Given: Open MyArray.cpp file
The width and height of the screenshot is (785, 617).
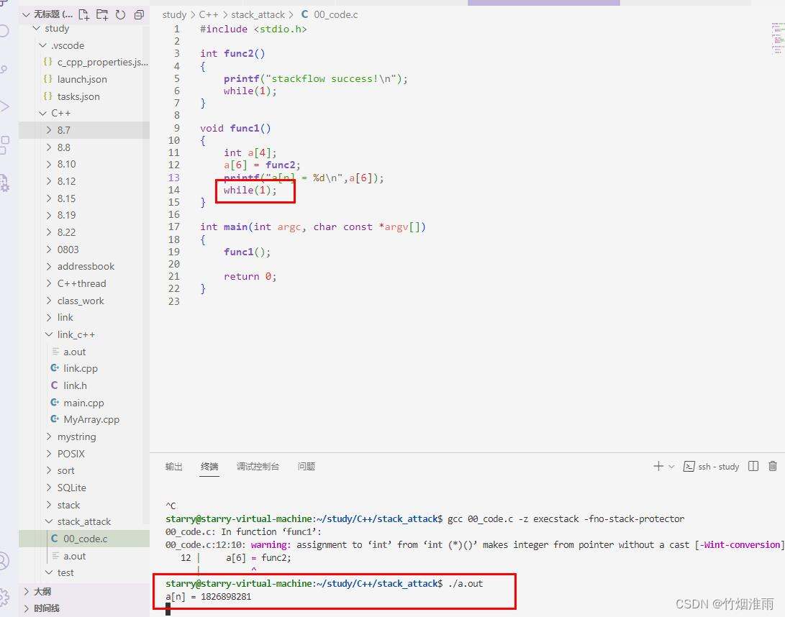Looking at the screenshot, I should click(84, 419).
